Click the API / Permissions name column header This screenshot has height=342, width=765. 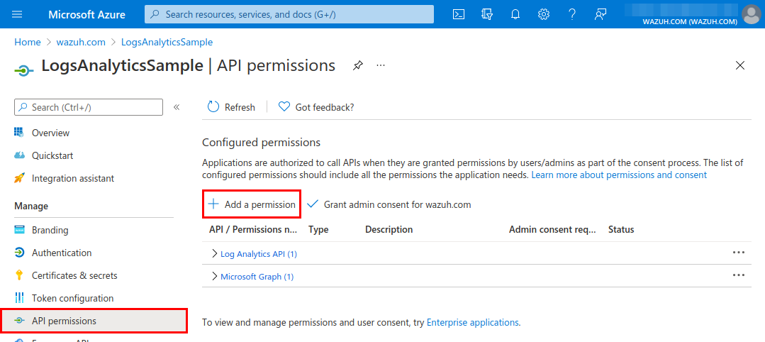pos(253,230)
